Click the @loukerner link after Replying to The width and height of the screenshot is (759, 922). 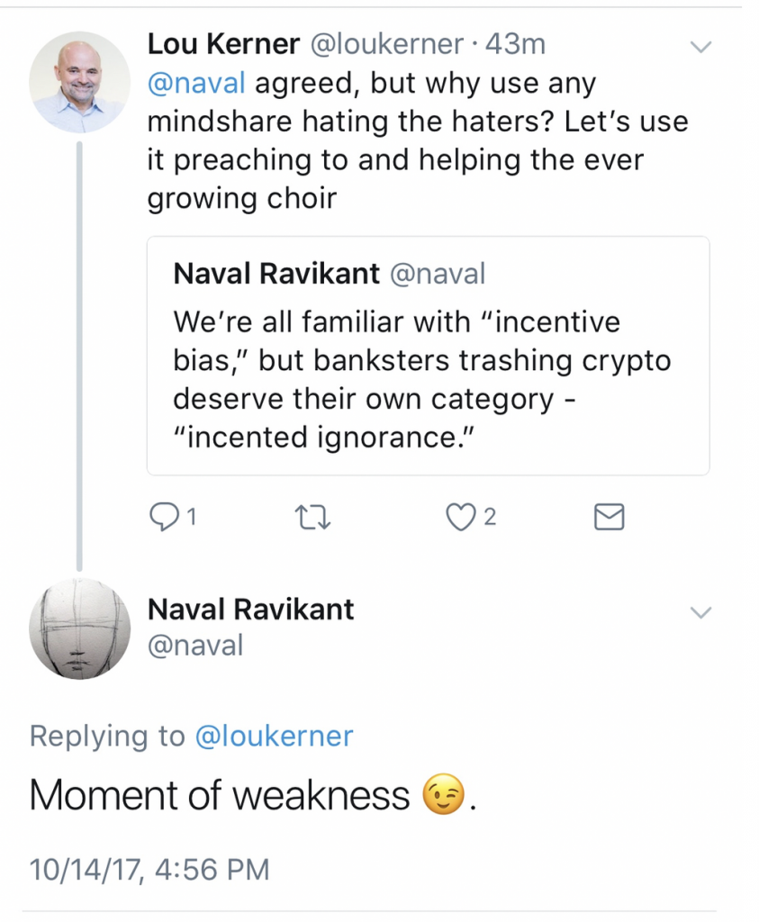click(x=274, y=736)
